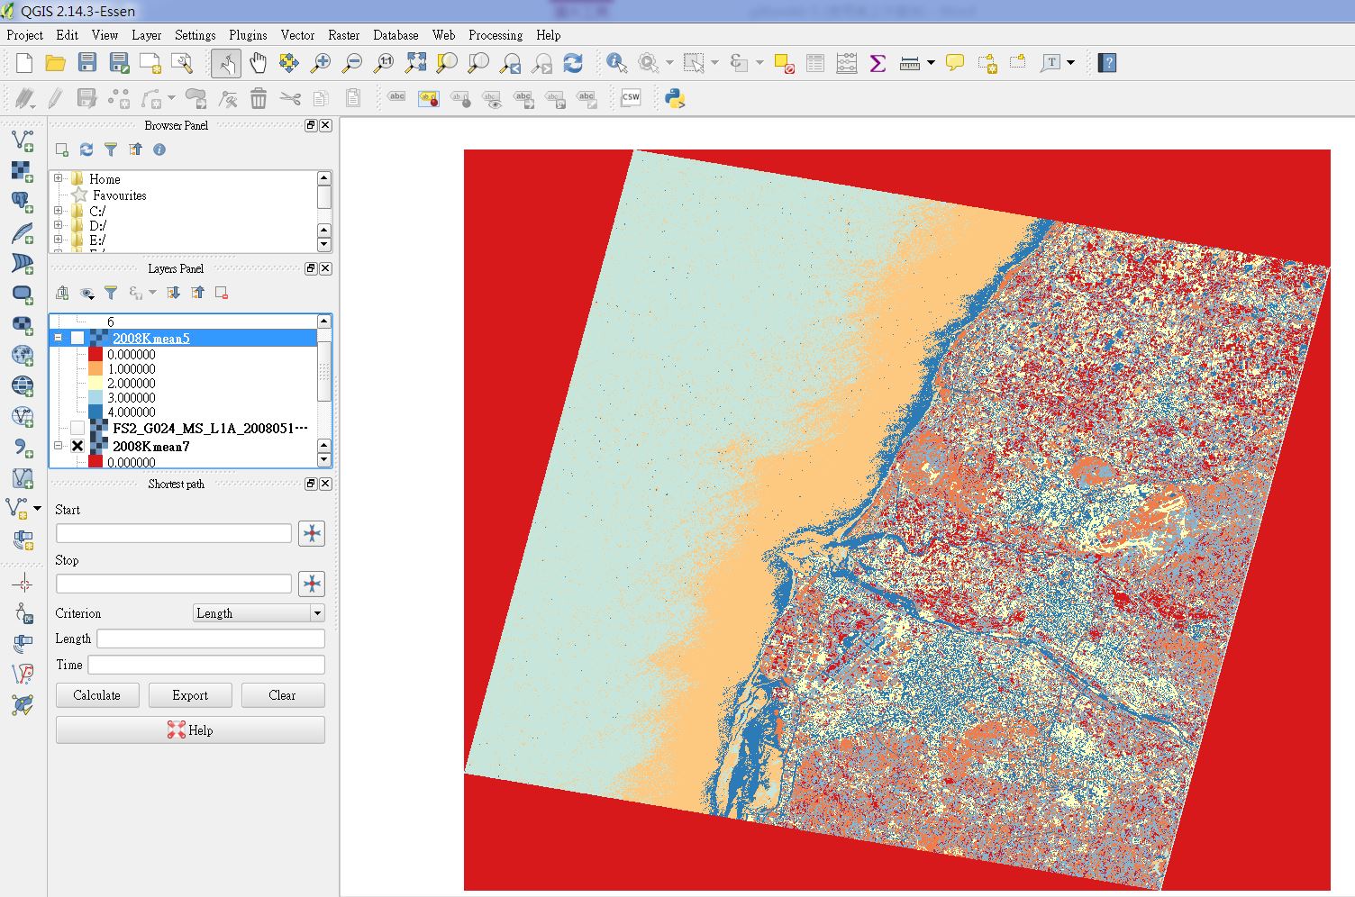Click the Add Raster Layer icon
Viewport: 1355px width, 897px height.
[x=23, y=170]
